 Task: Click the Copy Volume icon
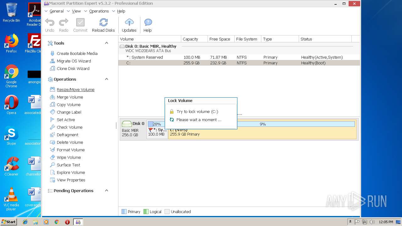[x=52, y=105]
